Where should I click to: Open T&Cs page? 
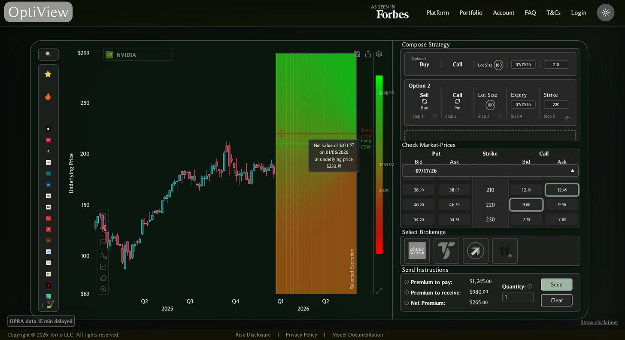point(553,12)
